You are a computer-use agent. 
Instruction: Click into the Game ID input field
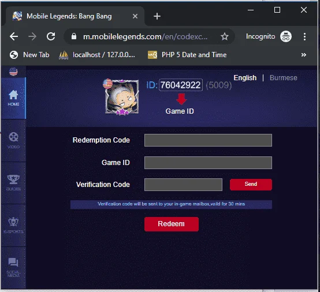pos(208,163)
